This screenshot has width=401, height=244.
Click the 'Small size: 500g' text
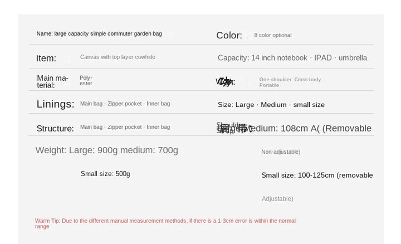tap(105, 174)
